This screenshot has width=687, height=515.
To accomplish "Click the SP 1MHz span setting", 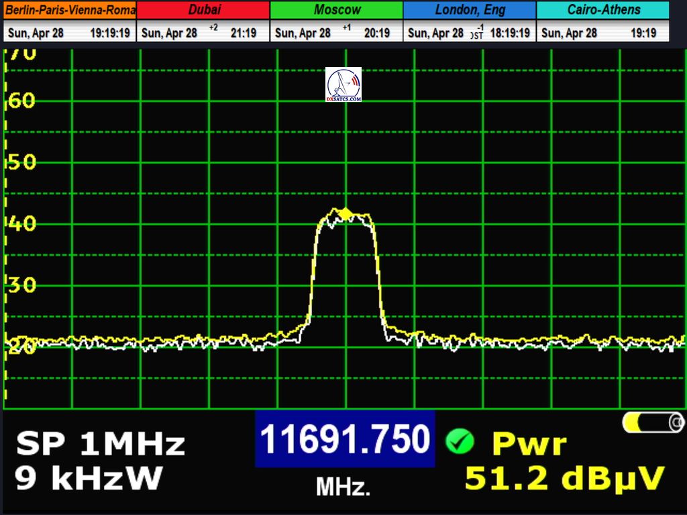I will (x=100, y=444).
